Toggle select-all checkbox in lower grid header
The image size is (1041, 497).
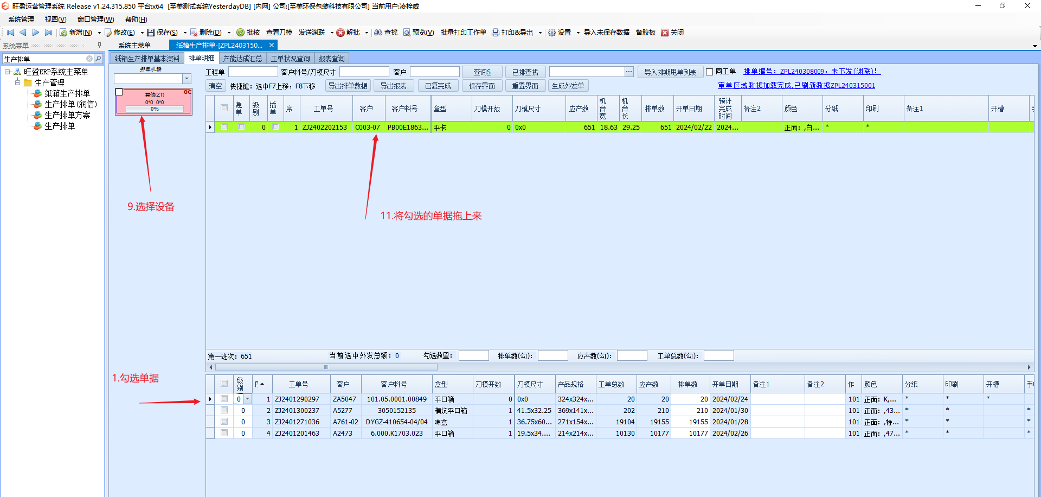(224, 384)
